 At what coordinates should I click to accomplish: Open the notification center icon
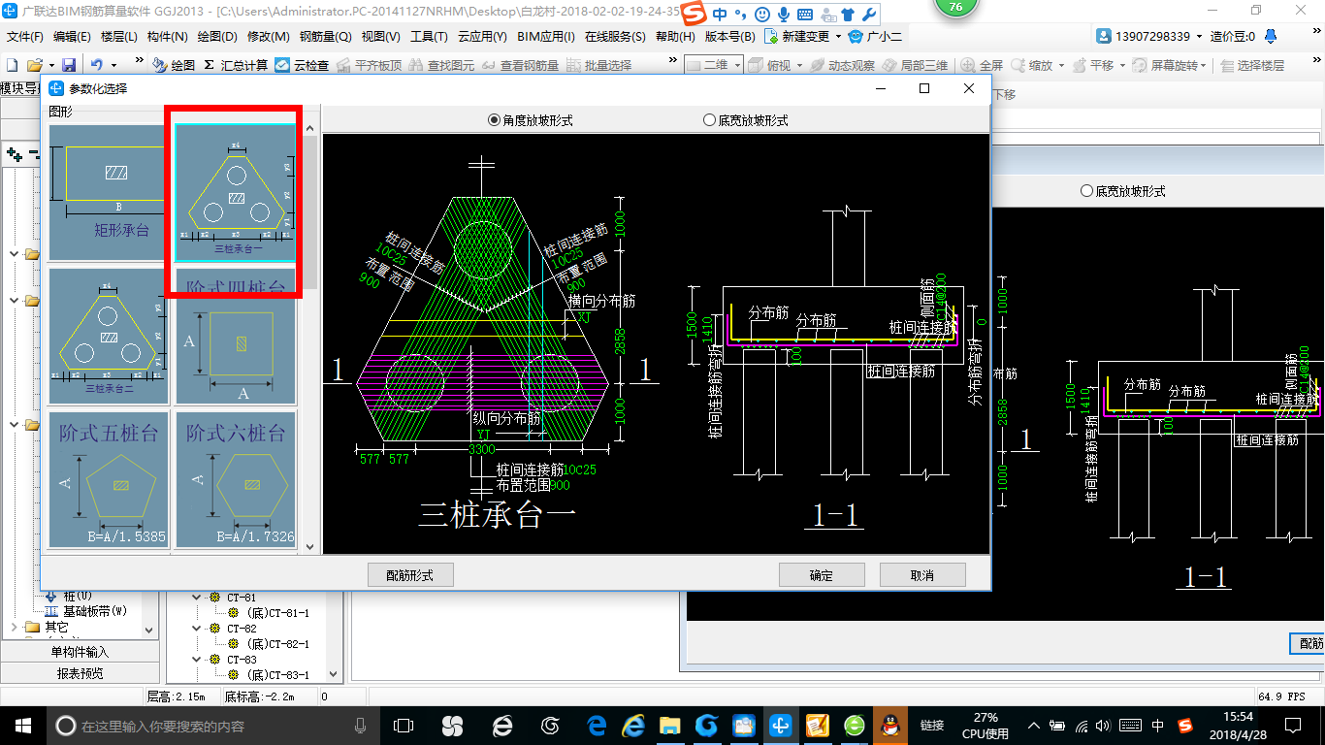point(1292,726)
